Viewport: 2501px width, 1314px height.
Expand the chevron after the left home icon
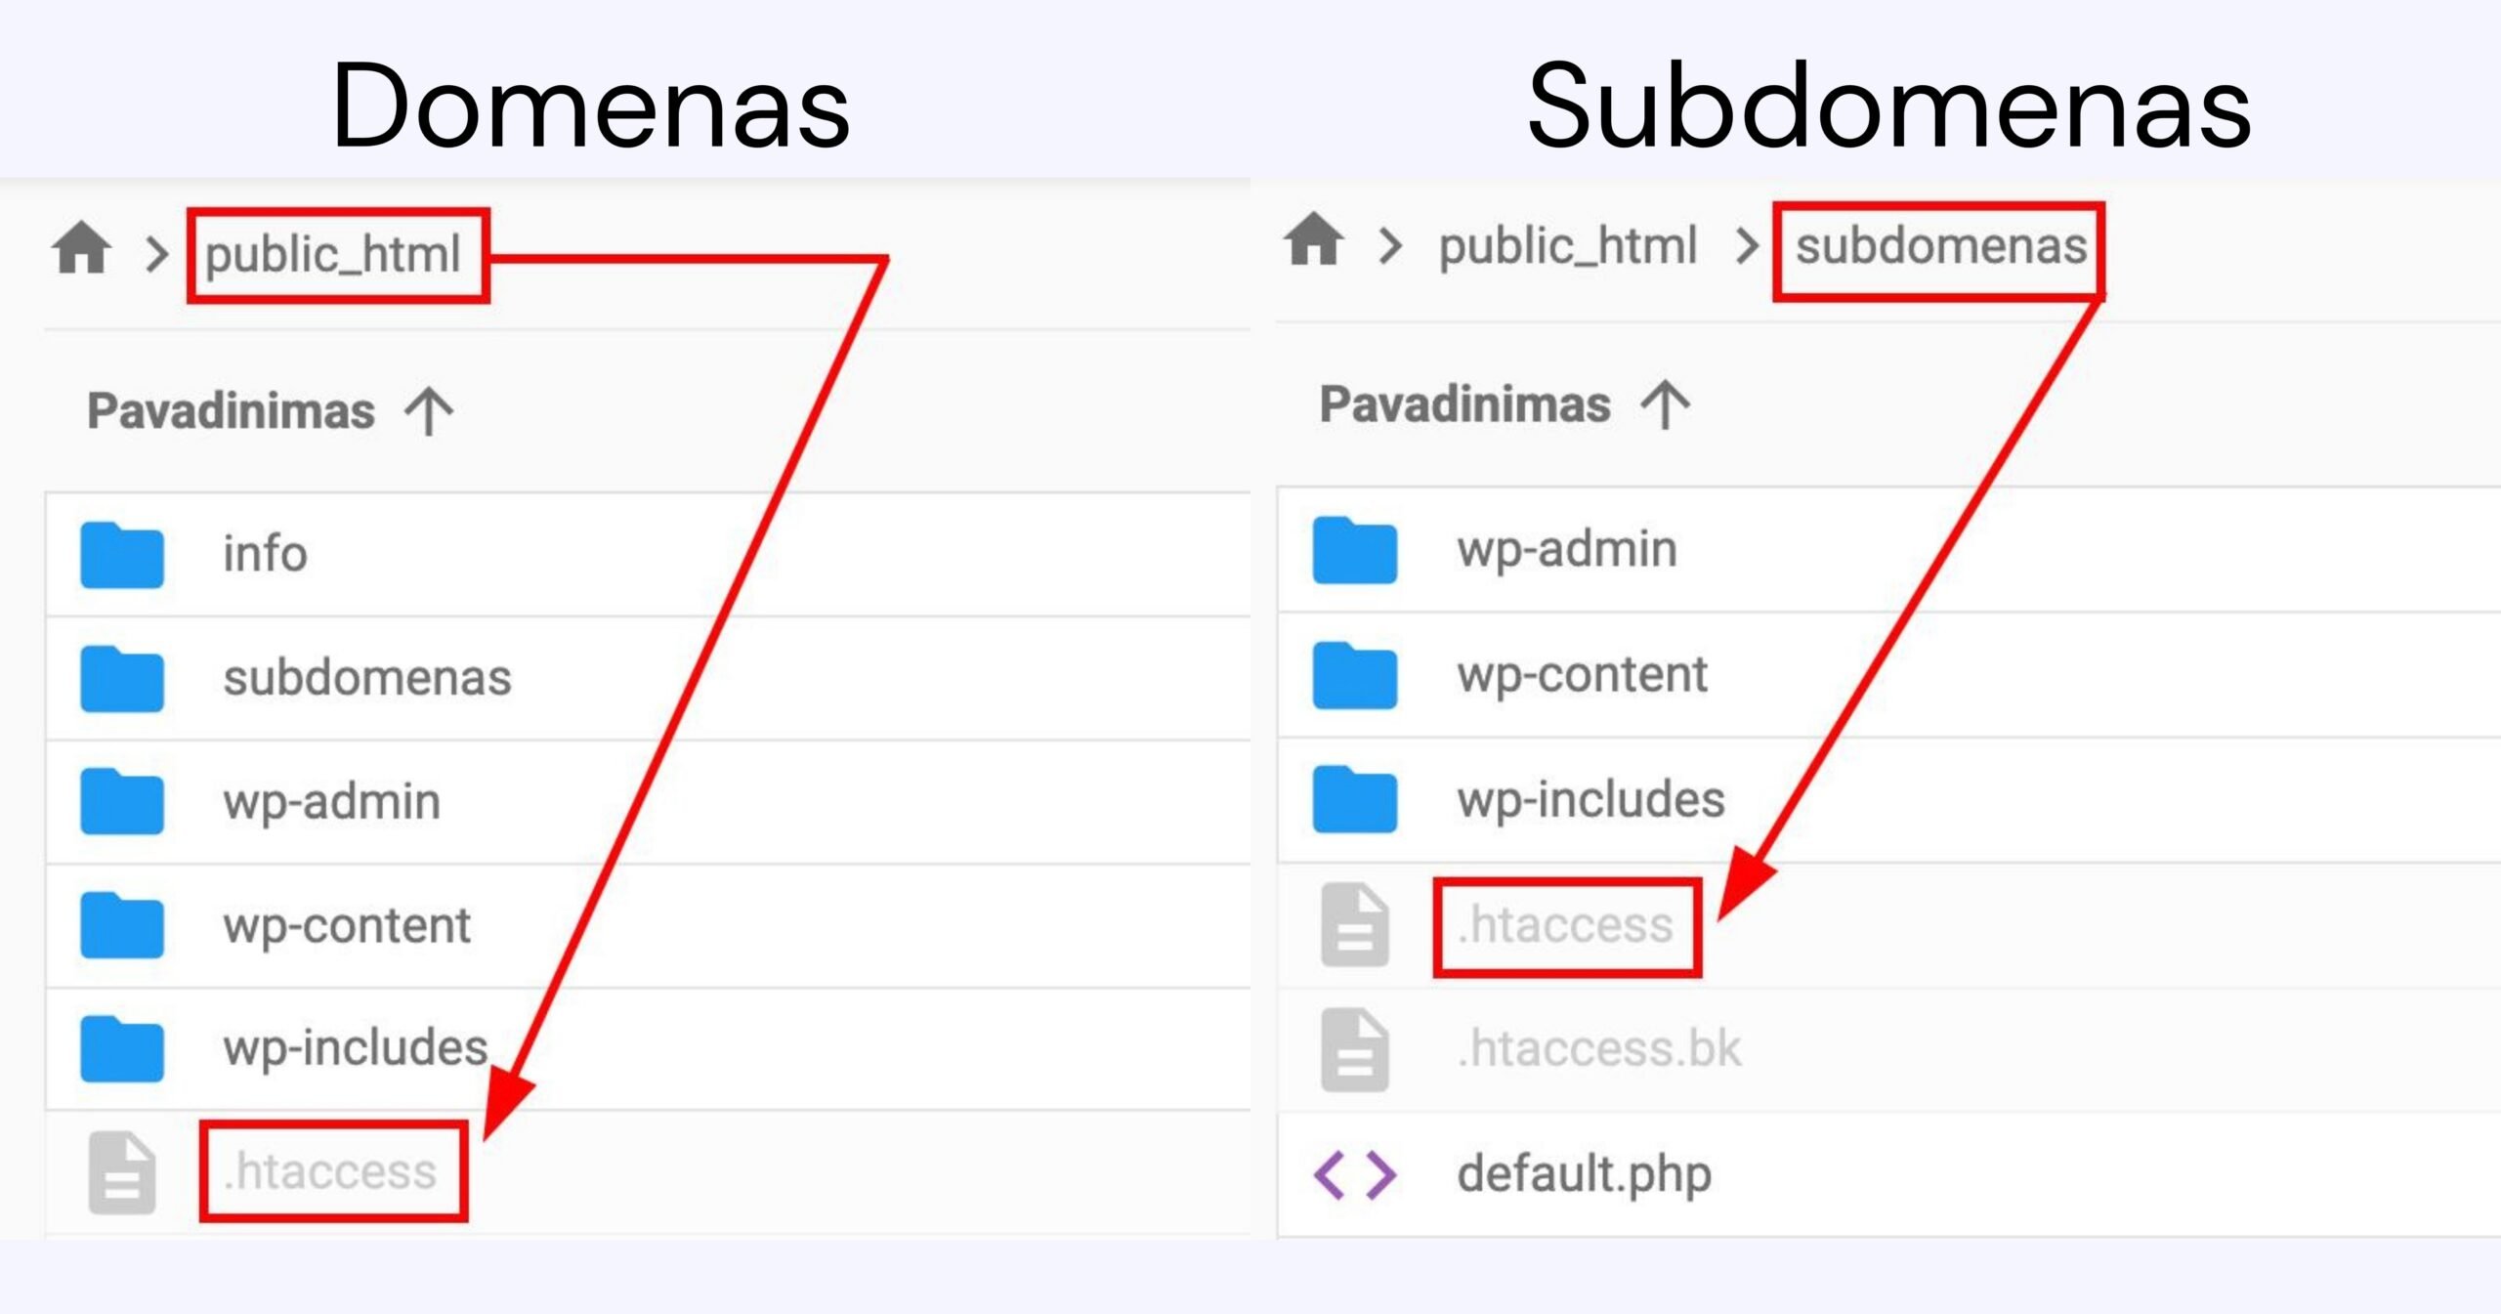pyautogui.click(x=156, y=254)
